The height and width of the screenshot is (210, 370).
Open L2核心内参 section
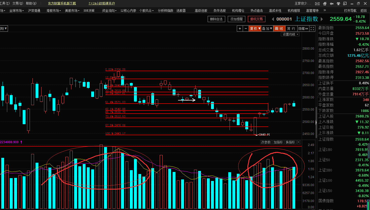tap(128, 11)
